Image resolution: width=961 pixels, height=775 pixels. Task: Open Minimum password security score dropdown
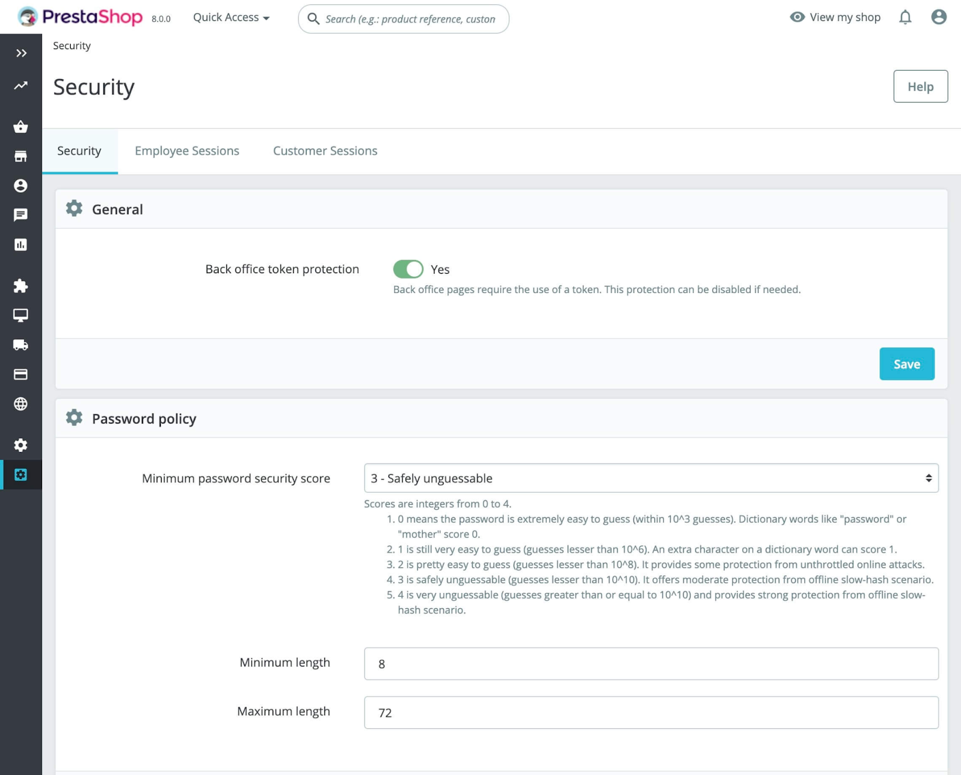pos(651,478)
